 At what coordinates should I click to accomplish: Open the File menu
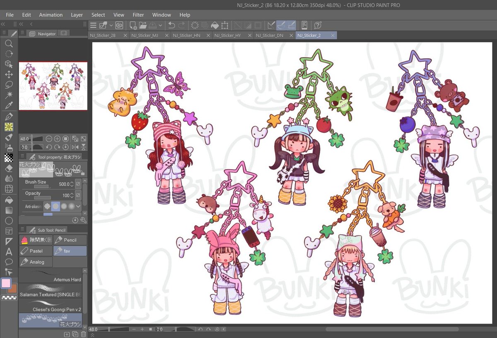10,15
